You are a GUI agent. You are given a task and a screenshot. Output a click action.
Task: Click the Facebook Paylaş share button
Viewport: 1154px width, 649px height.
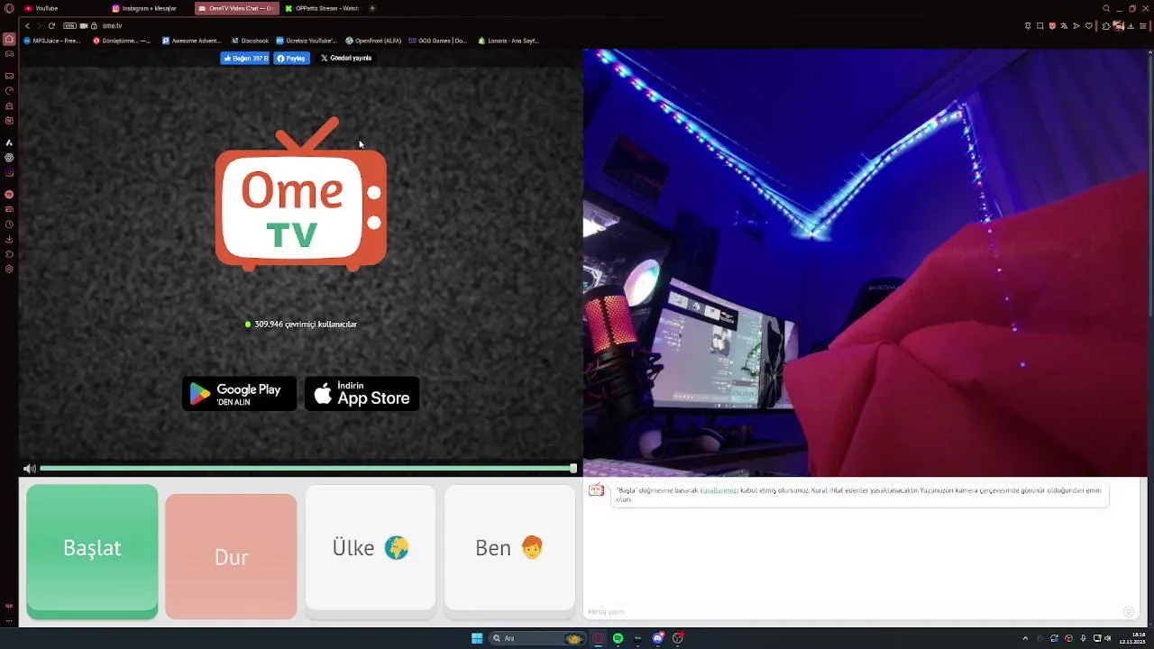tap(291, 58)
